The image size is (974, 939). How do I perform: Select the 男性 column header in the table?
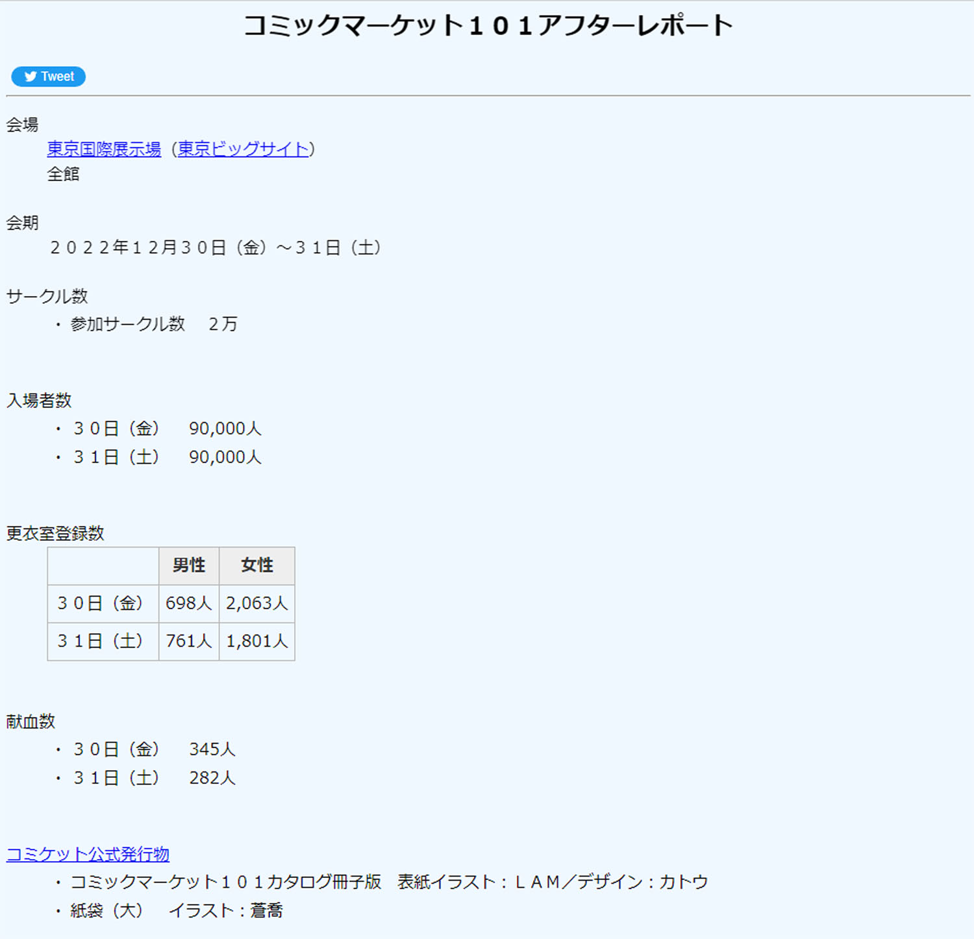189,565
